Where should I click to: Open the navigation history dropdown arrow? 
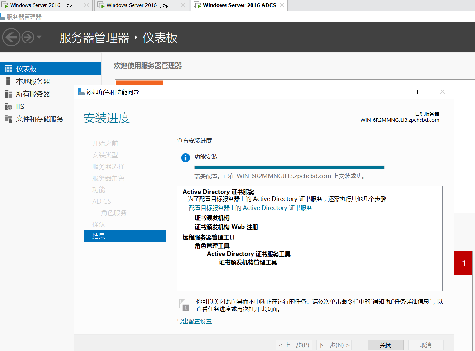pyautogui.click(x=39, y=37)
